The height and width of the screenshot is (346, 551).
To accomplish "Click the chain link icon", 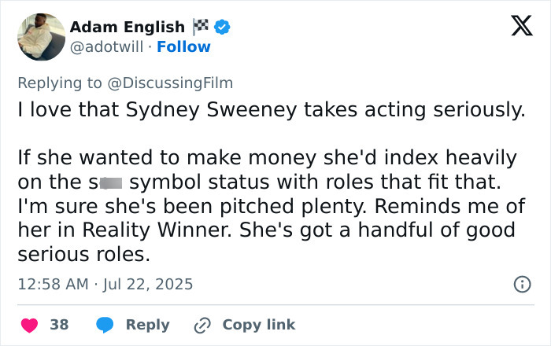I will (203, 324).
